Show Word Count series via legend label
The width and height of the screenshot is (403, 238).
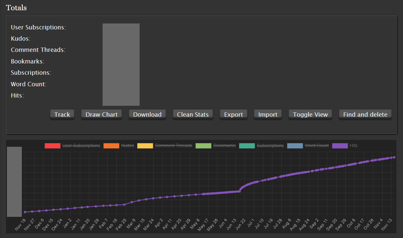317,146
